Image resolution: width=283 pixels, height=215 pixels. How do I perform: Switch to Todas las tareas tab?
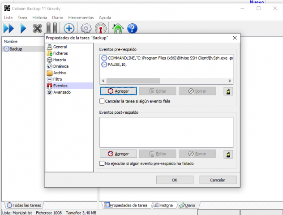tap(24, 205)
